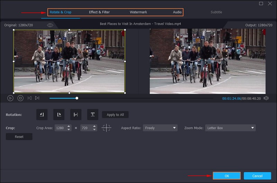Click the Apply to All button
The image size is (277, 183).
click(x=115, y=115)
